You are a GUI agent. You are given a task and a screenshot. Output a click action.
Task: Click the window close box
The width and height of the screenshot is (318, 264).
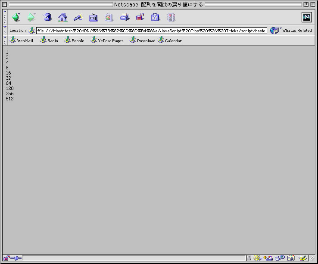[4, 4]
